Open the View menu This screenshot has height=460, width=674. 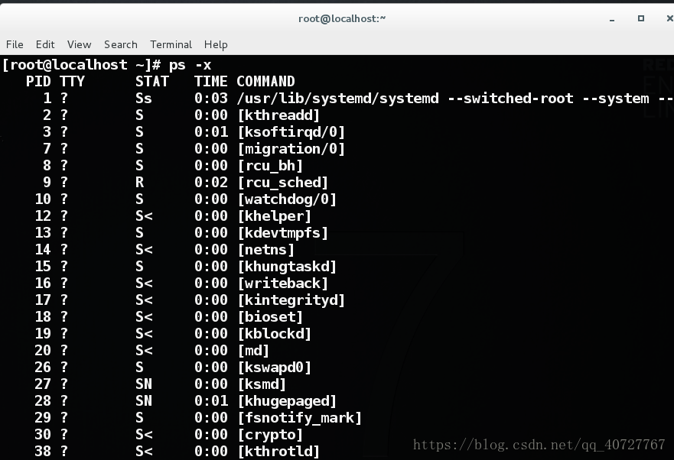pos(79,44)
